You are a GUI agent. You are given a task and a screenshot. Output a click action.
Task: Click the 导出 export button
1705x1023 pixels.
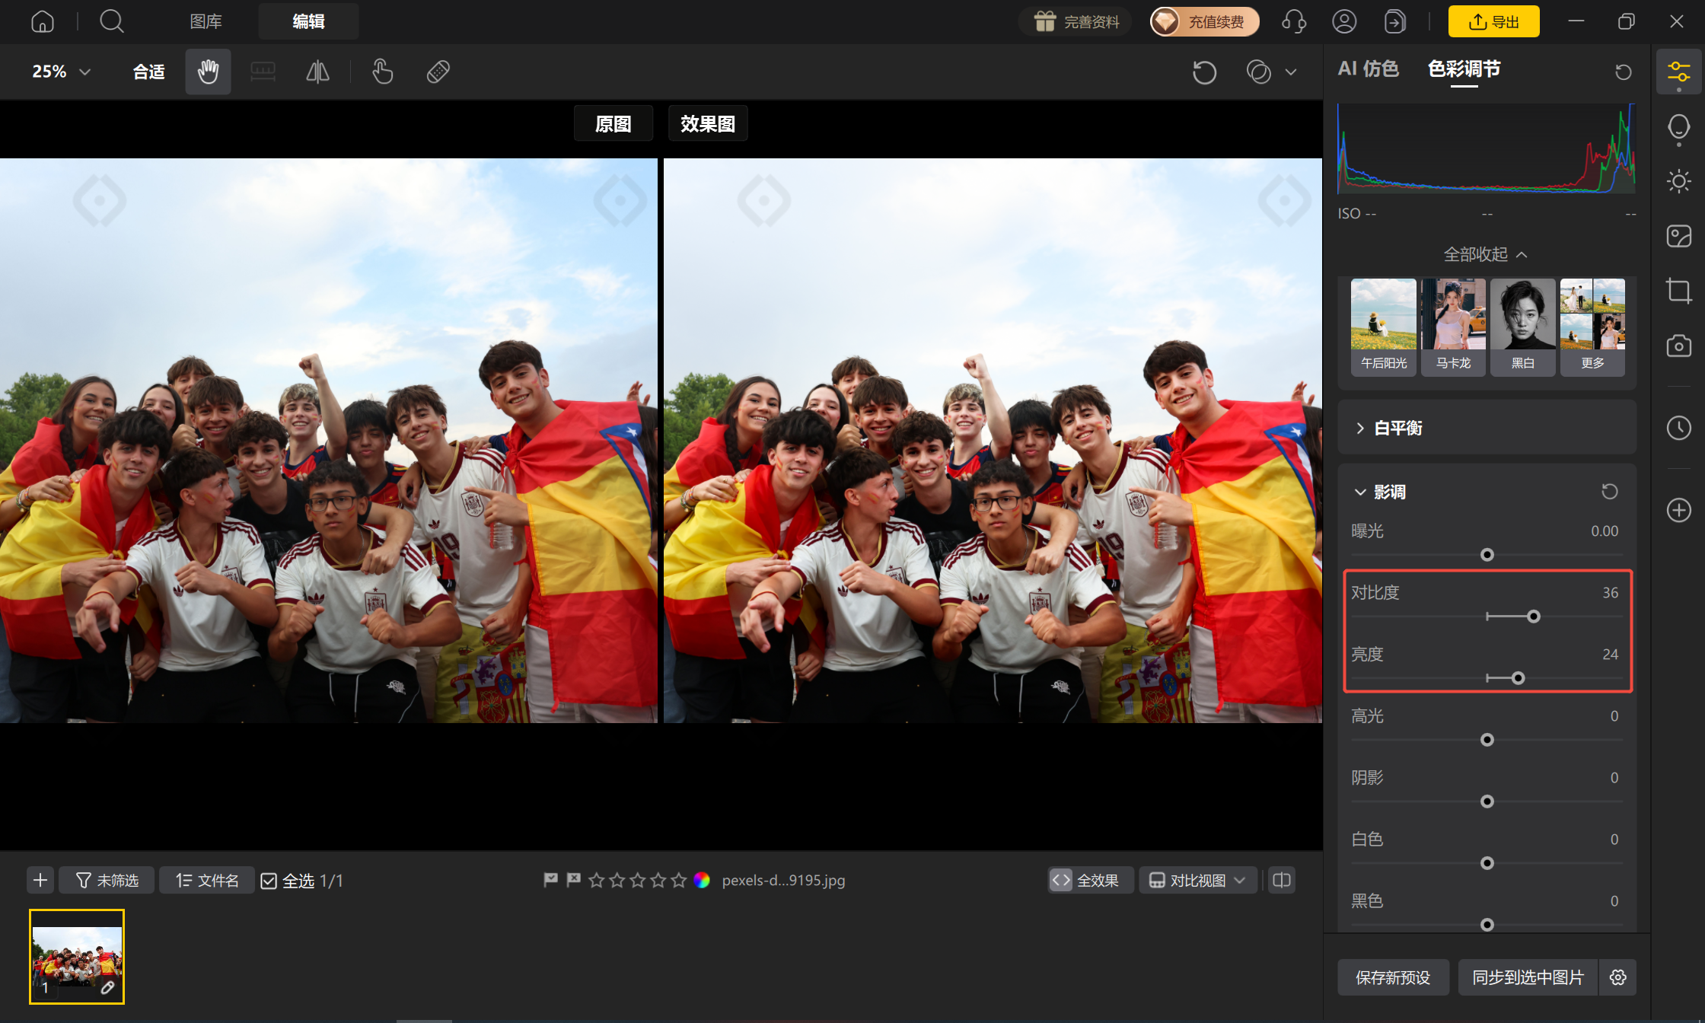coord(1493,21)
